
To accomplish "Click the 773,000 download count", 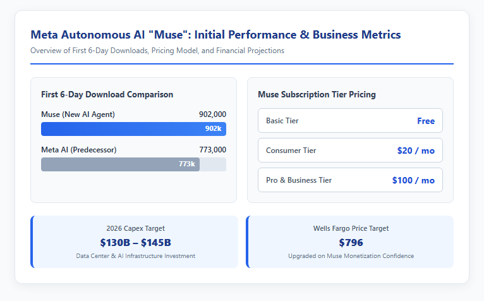I will click(x=213, y=150).
